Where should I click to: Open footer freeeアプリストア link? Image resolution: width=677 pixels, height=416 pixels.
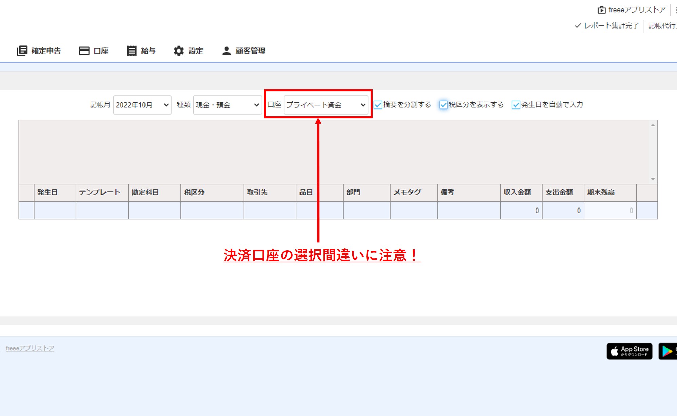coord(30,348)
